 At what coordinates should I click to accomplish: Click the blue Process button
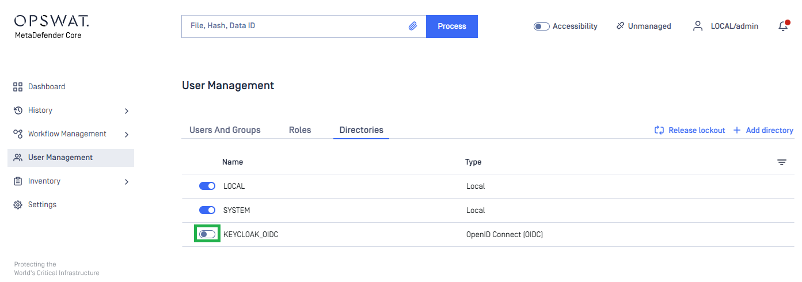451,26
